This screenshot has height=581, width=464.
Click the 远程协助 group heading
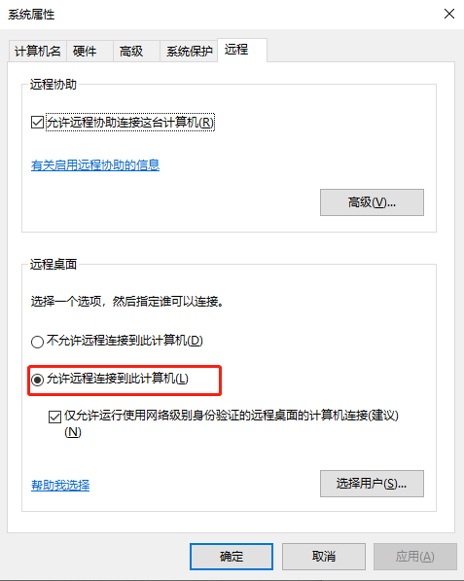pos(54,84)
